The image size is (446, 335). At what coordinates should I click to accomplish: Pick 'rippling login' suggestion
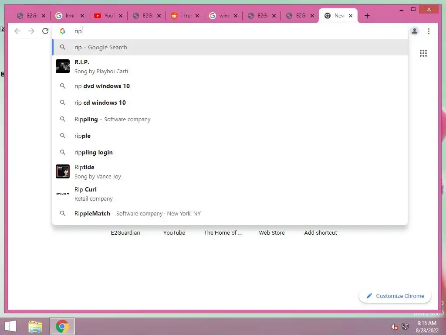click(x=230, y=152)
